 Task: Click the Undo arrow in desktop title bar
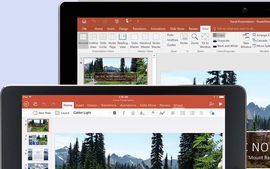coord(94,21)
